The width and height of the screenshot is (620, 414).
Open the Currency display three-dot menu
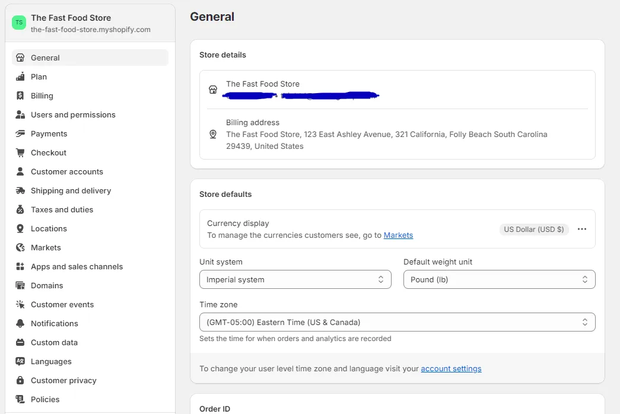pos(581,230)
